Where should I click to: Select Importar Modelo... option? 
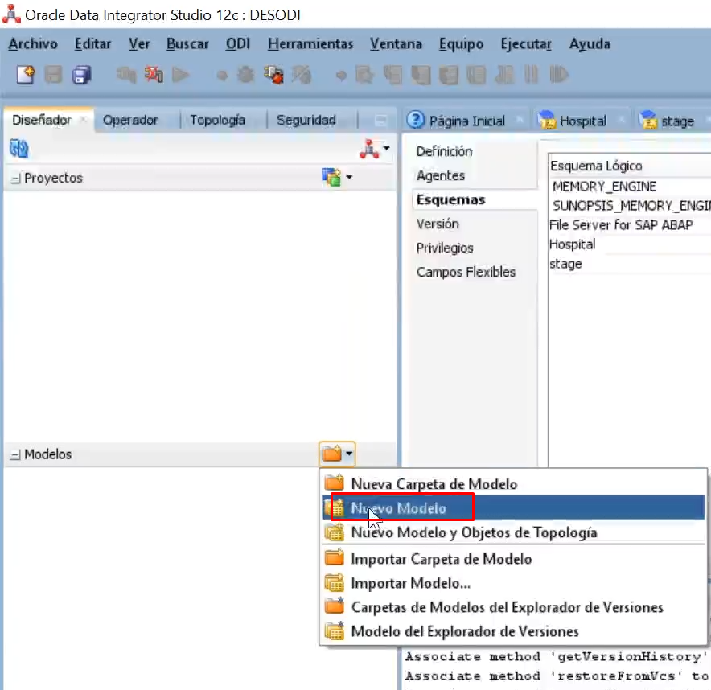point(513,582)
